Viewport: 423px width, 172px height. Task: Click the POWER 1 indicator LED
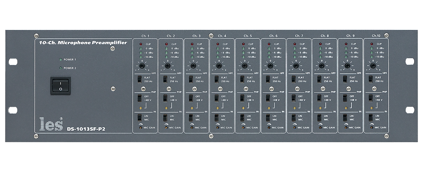coord(60,60)
